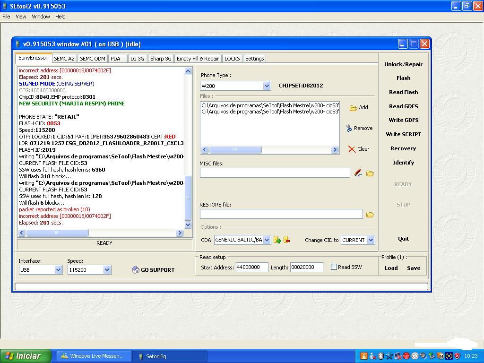Open the Sharp 3G tab
The height and width of the screenshot is (363, 484).
(x=161, y=59)
